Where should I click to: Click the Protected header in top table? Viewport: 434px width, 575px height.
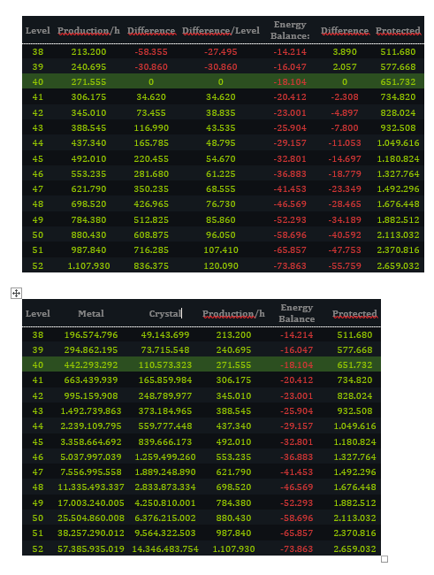[398, 30]
